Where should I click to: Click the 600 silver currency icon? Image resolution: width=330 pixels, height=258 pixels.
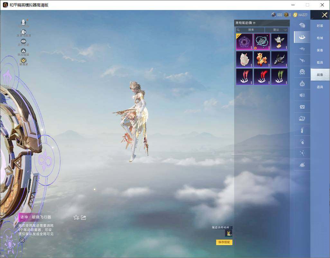click(x=273, y=15)
